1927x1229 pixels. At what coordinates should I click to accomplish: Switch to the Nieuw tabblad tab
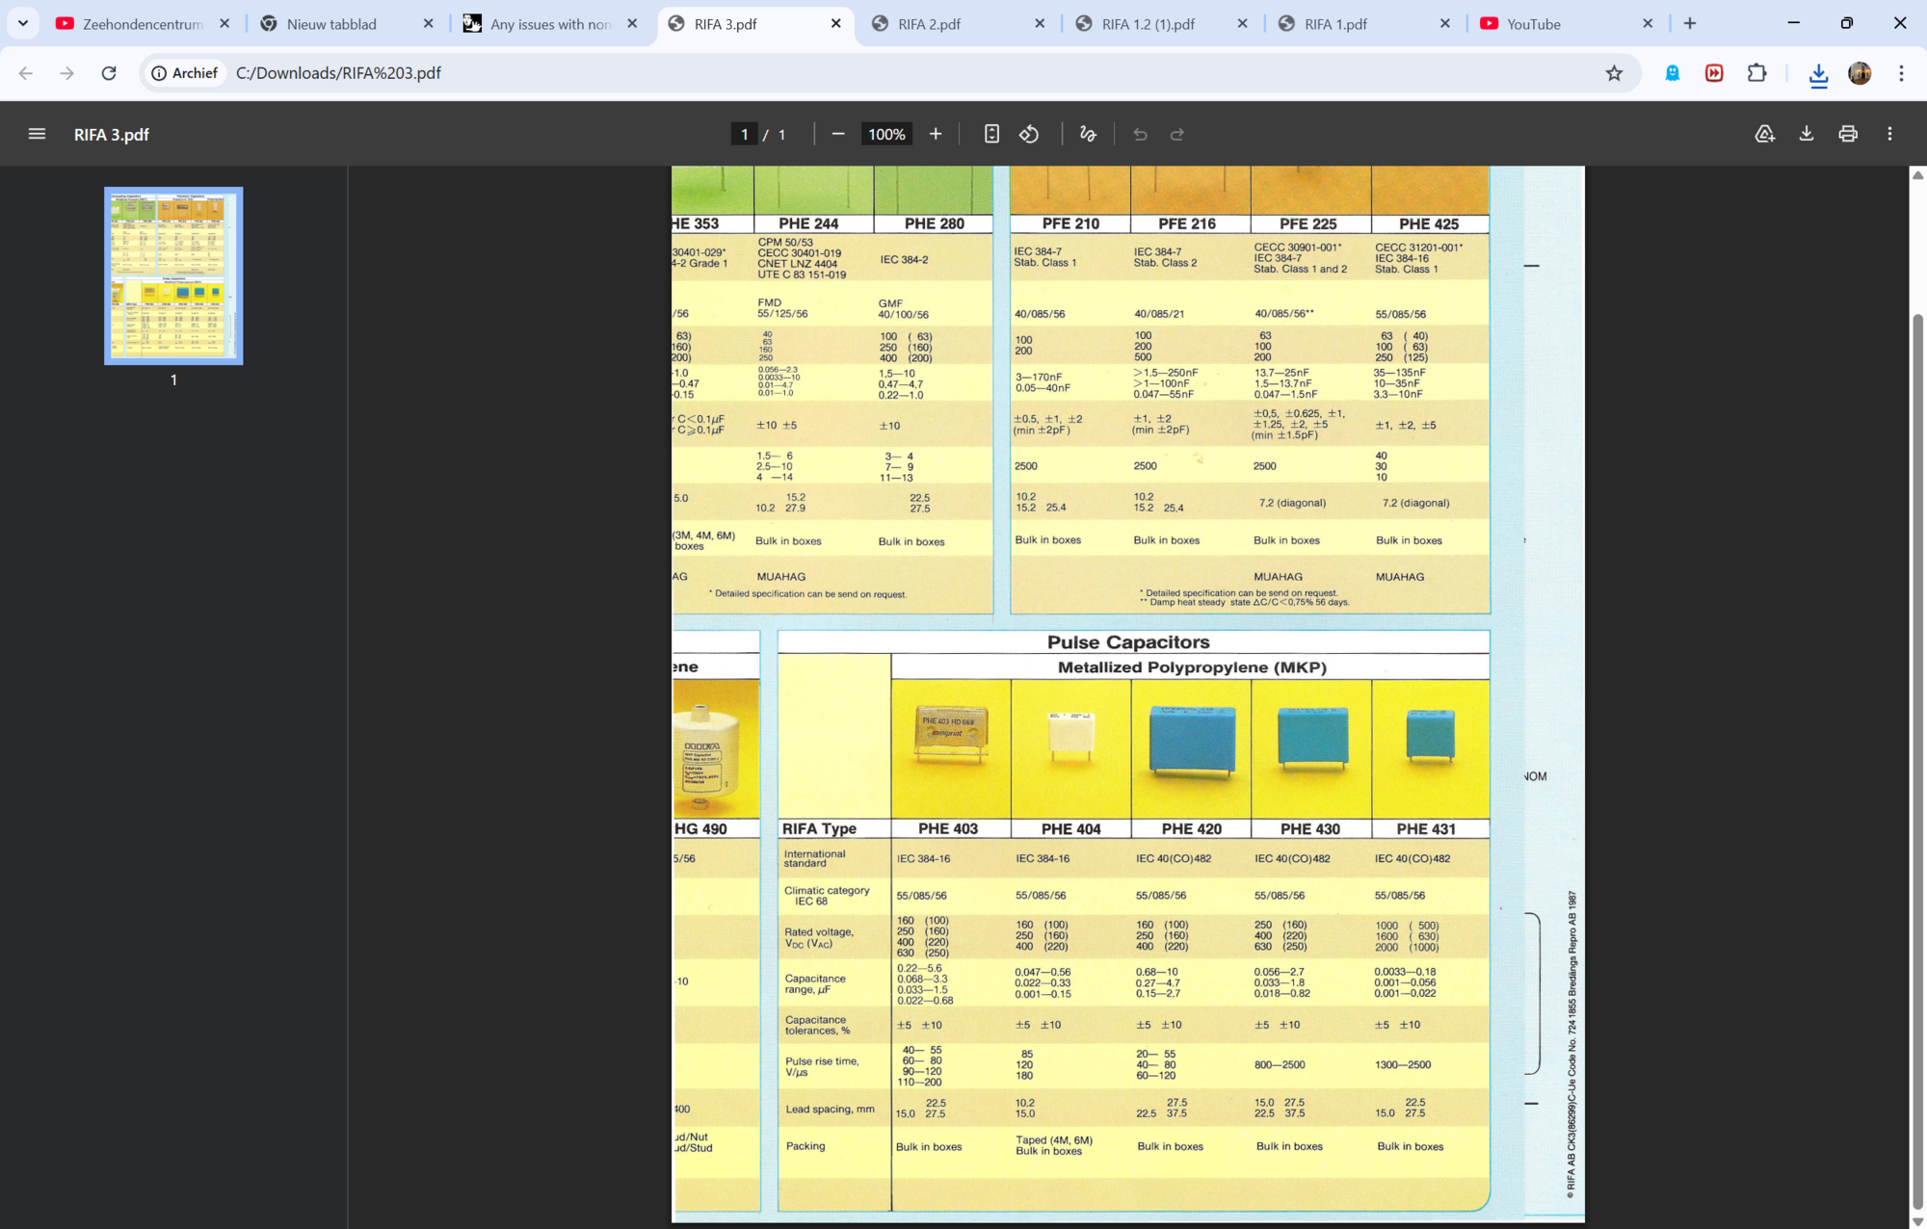coord(331,24)
